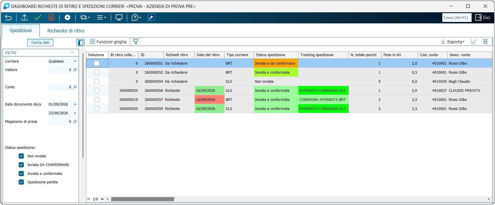Uncheck the Non inviata status filter
Viewport: 495px width, 205px height.
pyautogui.click(x=21, y=156)
